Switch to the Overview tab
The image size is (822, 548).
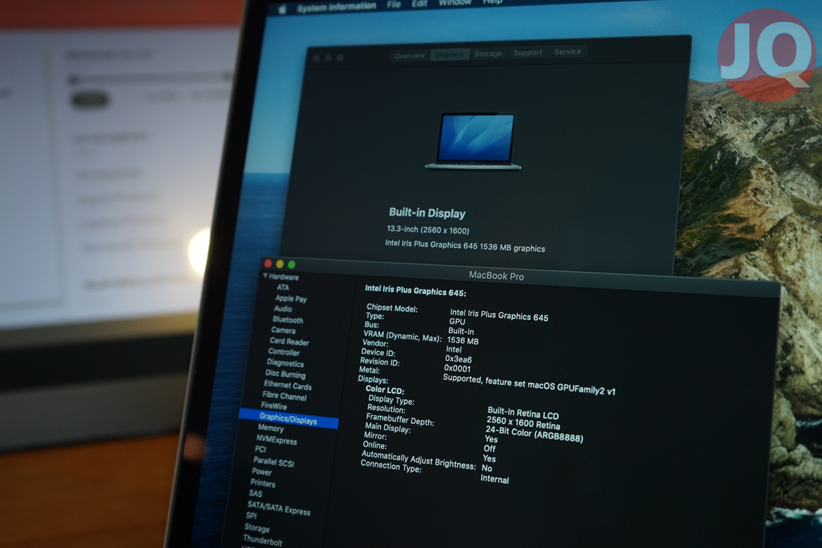point(410,55)
